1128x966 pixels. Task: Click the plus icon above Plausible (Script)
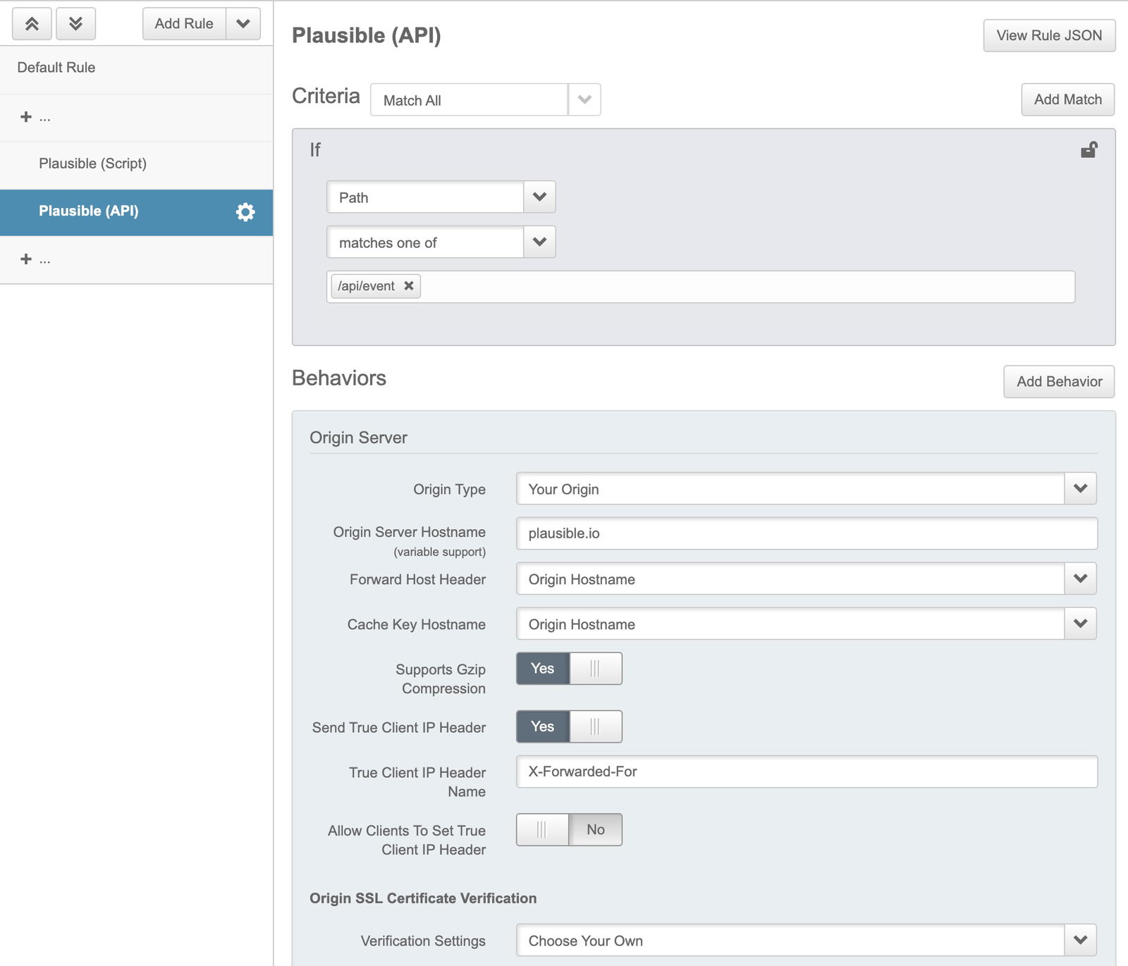[26, 117]
